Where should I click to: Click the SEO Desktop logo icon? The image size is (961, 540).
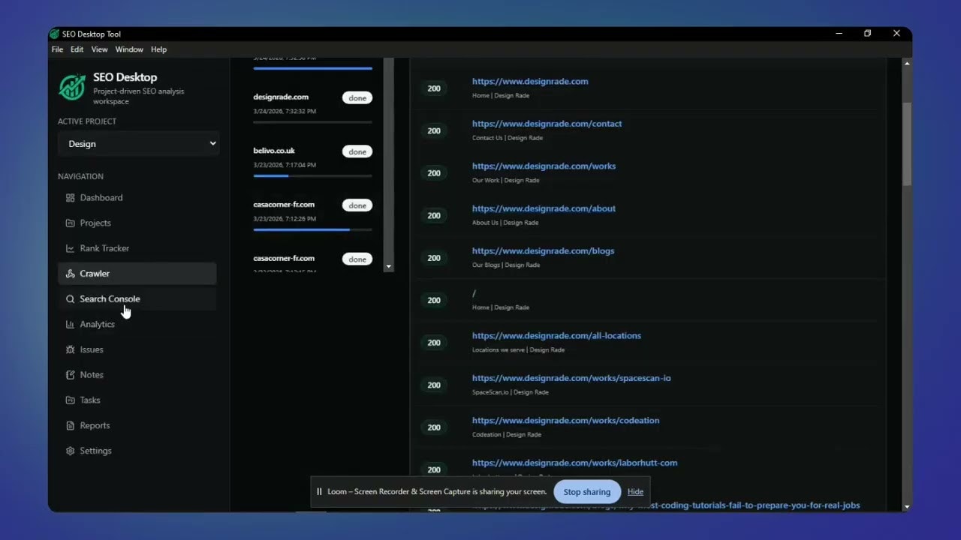point(72,87)
